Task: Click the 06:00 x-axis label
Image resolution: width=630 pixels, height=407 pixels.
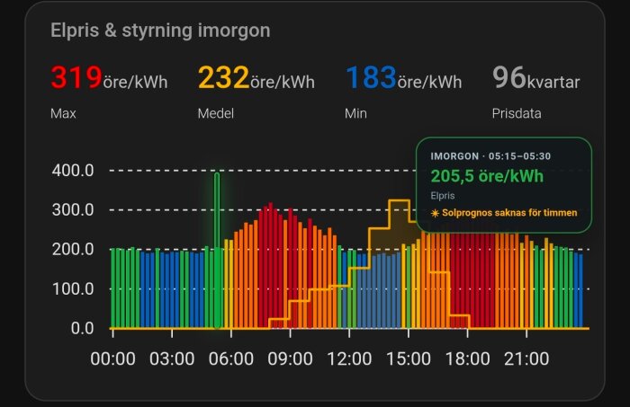Action: 231,358
